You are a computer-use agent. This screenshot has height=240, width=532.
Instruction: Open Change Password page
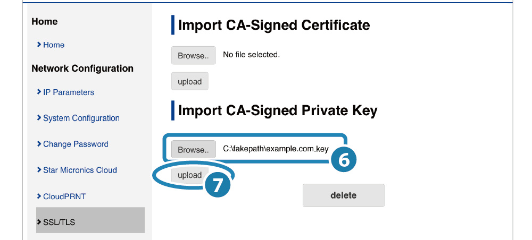[x=76, y=144]
